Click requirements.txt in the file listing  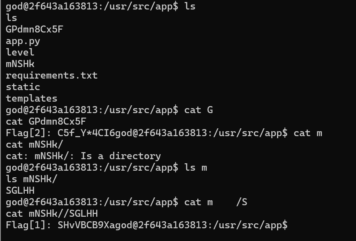coord(52,75)
